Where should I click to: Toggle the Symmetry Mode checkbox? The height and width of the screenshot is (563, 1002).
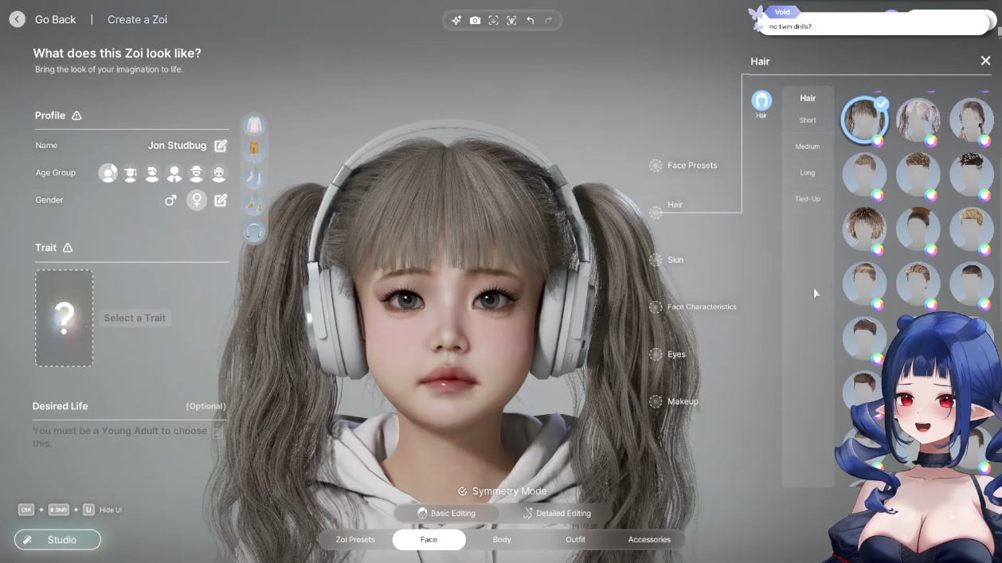[462, 491]
